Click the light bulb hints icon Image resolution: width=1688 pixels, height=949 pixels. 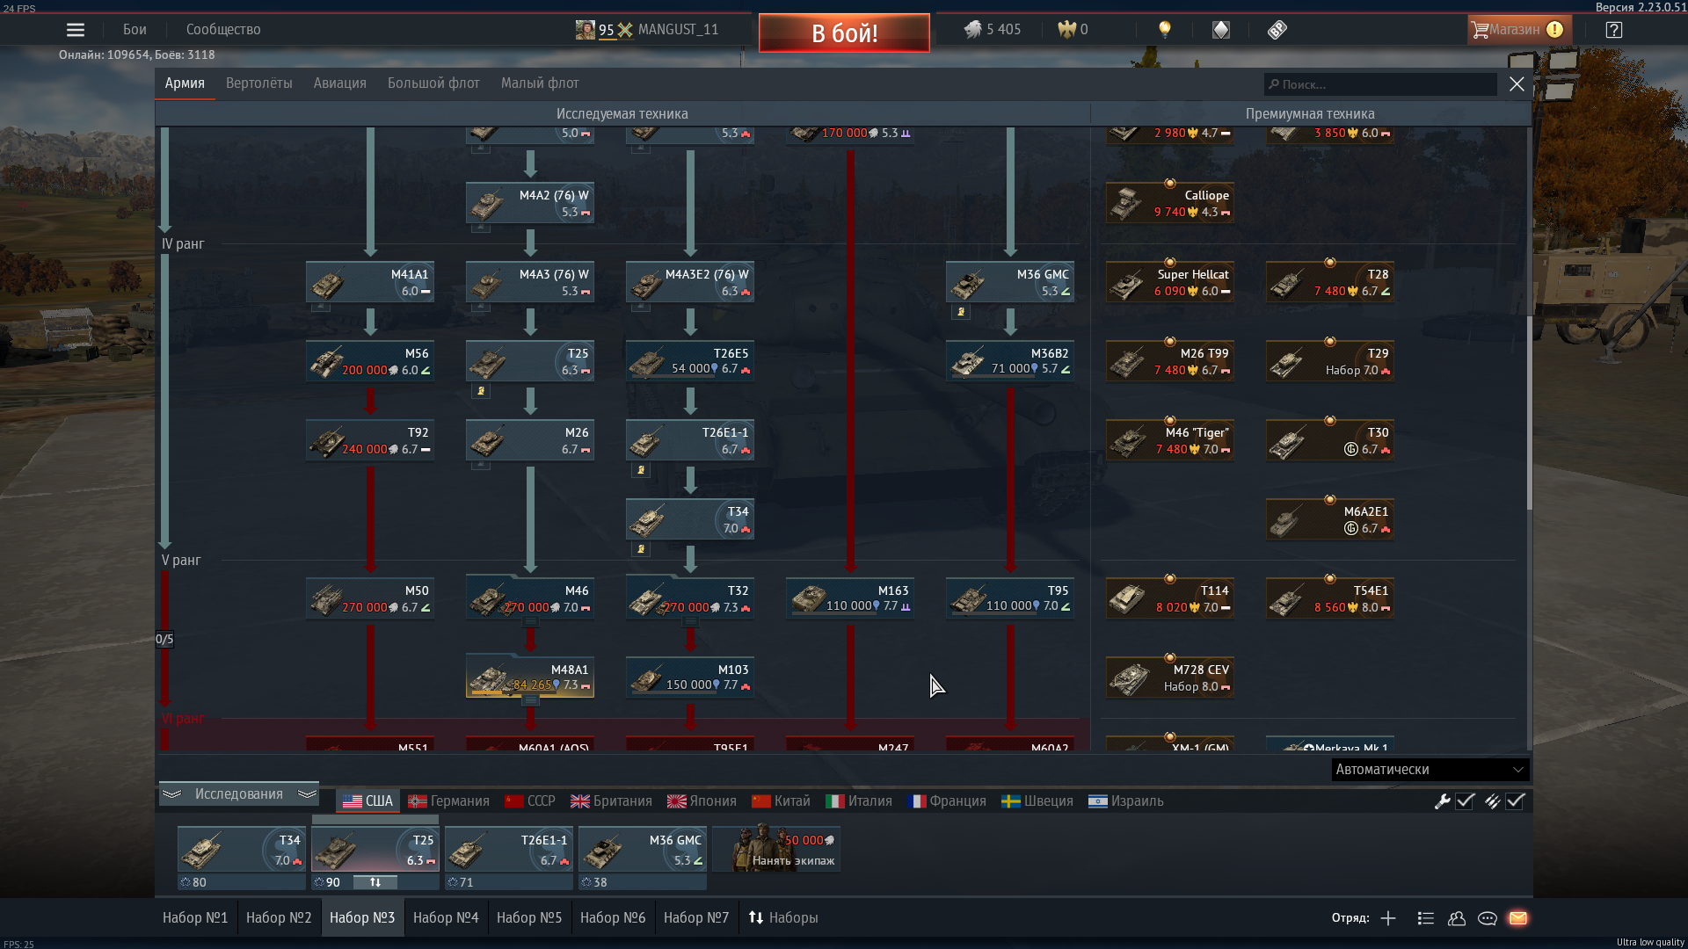pos(1165,30)
